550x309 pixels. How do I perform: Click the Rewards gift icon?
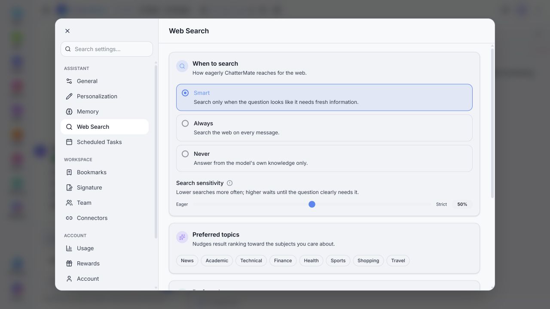point(69,264)
